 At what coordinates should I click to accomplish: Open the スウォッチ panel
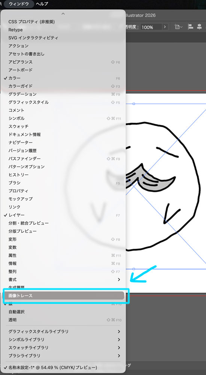click(x=63, y=126)
